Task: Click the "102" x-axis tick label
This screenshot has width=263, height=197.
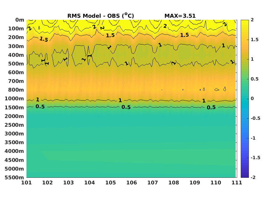Action: (x=47, y=183)
